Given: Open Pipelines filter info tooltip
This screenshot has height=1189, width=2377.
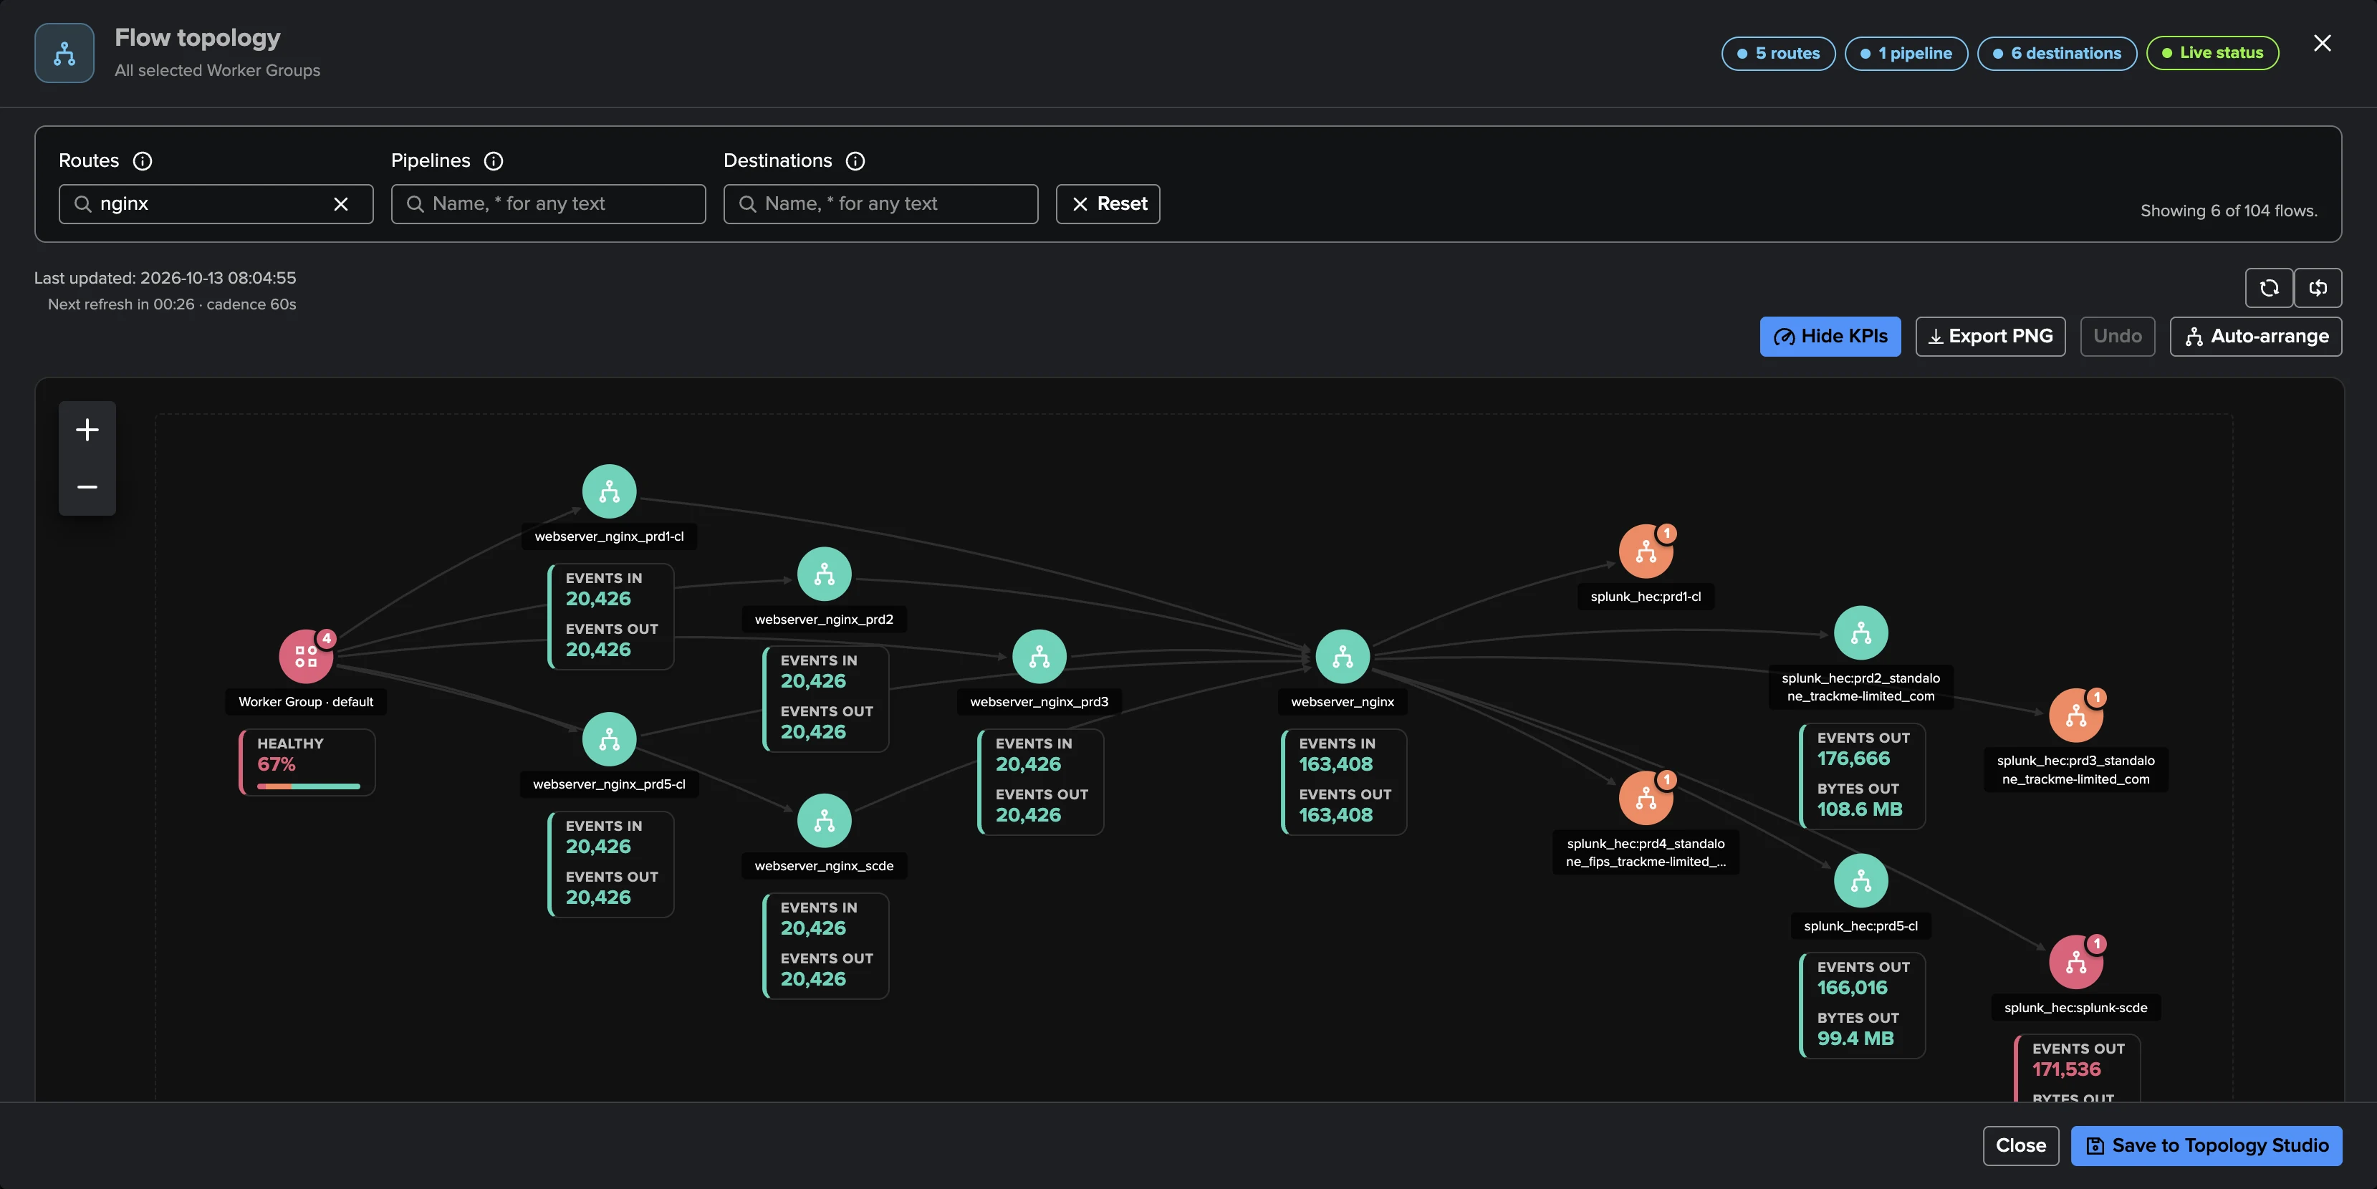Looking at the screenshot, I should coord(494,160).
